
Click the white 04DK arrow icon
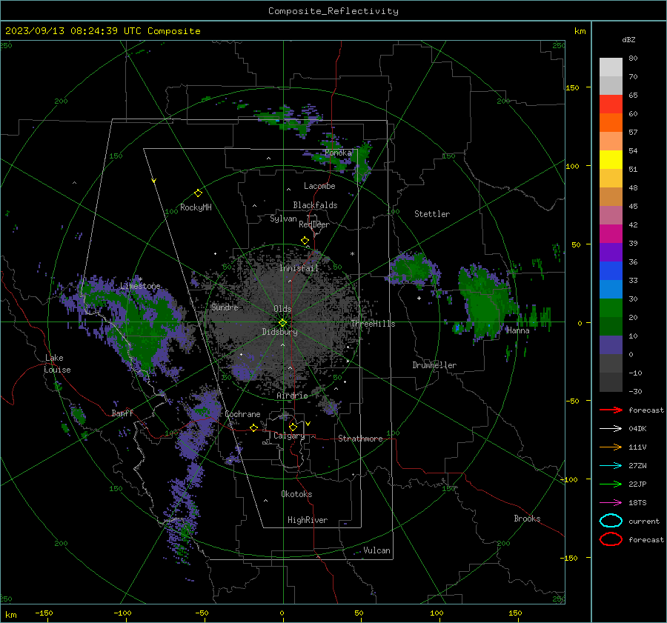tap(611, 429)
